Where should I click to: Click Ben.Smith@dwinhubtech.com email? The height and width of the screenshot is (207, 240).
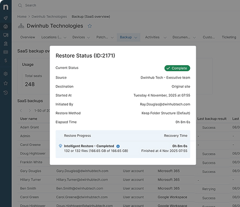coord(80,189)
